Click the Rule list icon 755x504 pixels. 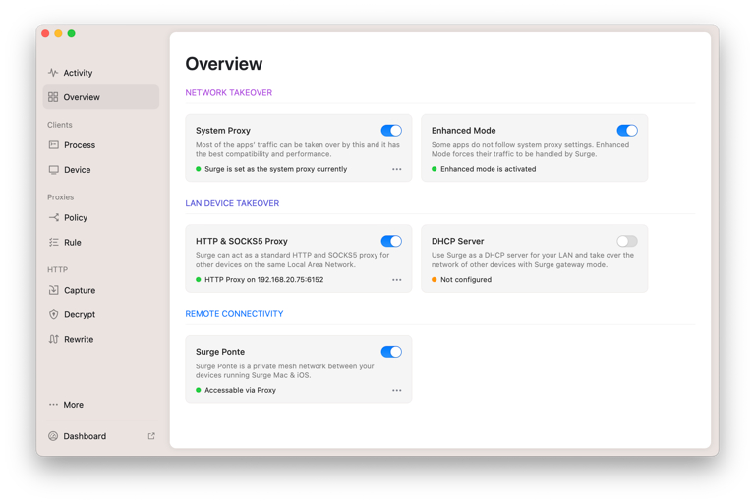tap(53, 242)
